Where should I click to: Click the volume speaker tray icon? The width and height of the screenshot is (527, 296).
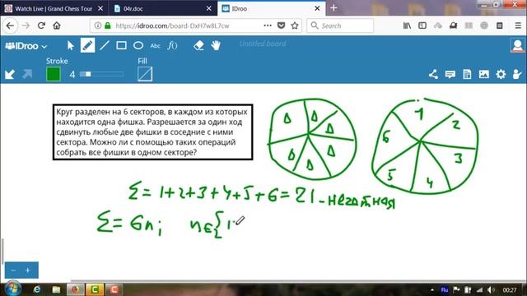[x=491, y=289]
